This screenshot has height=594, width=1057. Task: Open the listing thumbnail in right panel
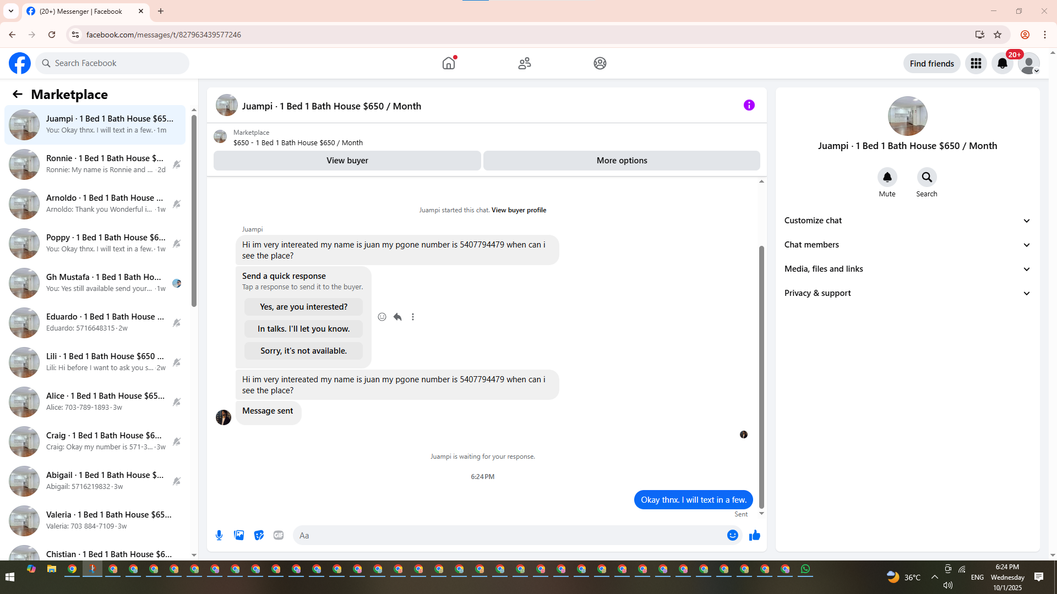[908, 116]
